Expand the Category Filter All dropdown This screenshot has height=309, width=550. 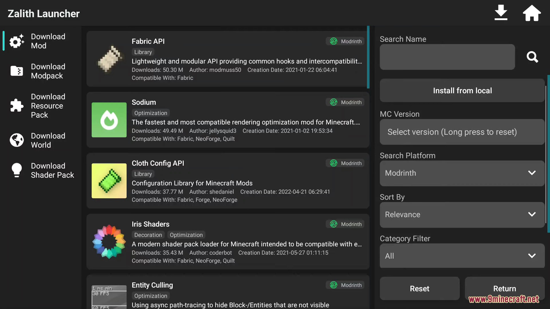click(x=462, y=256)
